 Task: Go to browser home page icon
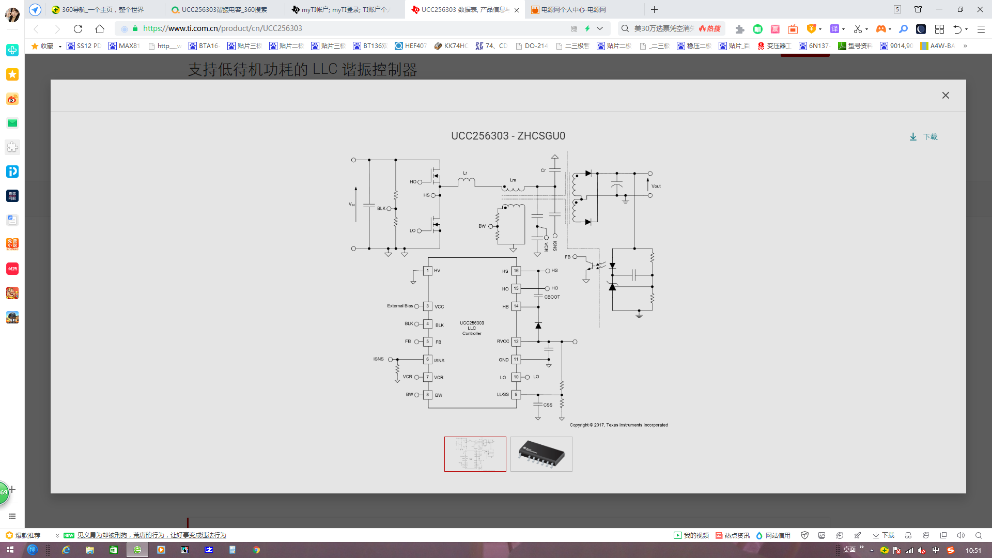point(100,29)
